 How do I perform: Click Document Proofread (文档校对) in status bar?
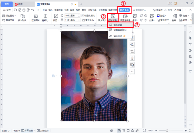43,131
